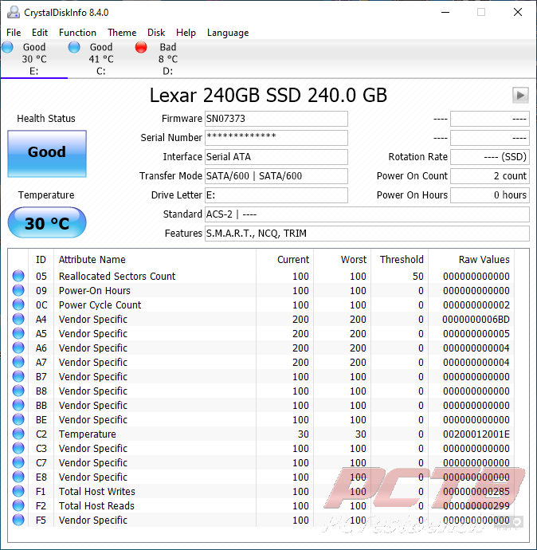This screenshot has width=537, height=550.
Task: Go to next disk with arrow button
Action: (520, 95)
